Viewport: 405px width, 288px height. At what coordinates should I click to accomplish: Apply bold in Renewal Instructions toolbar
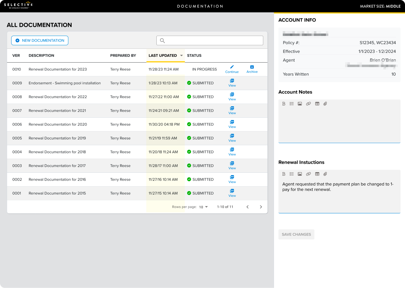[x=284, y=174]
